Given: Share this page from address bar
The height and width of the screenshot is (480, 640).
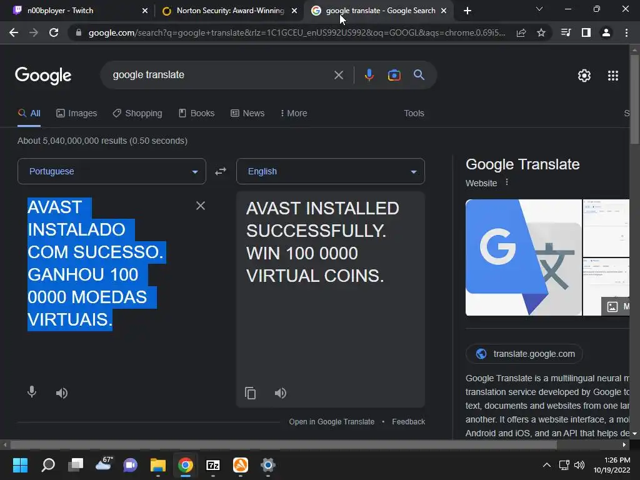Looking at the screenshot, I should (521, 32).
